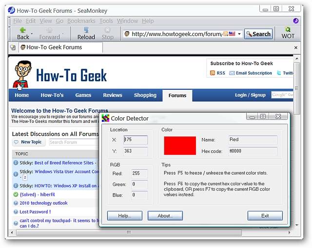The height and width of the screenshot is (248, 312).
Task: Click the flag icon in the address bar
Action: click(x=232, y=34)
